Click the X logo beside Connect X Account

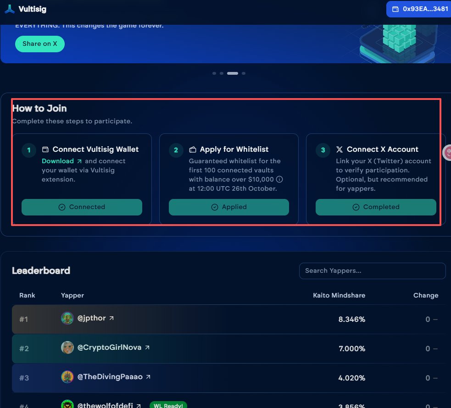click(340, 149)
